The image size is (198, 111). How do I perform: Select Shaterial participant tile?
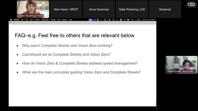pyautogui.click(x=165, y=9)
